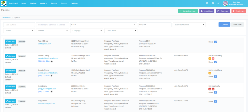Click the LendingPad logo in the header
This screenshot has height=112, width=248.
[x=4, y=3]
